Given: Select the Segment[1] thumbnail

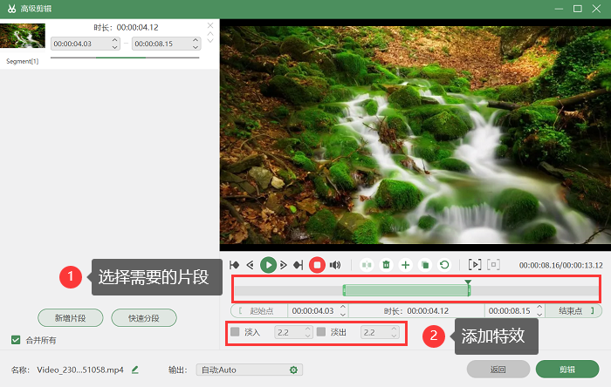Looking at the screenshot, I should coord(23,36).
